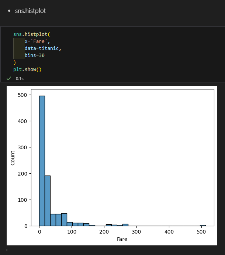Click the bins=30 parameter line
The width and height of the screenshot is (225, 255).
(35, 55)
